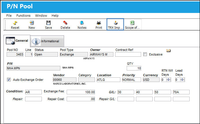Screen dimensions: 200x124
Task: Click the bold P/N label
Action: (x=10, y=64)
